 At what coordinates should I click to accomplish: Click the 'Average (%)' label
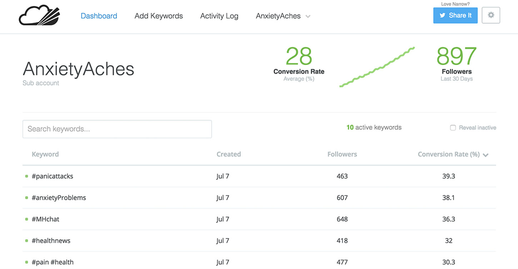coord(299,79)
